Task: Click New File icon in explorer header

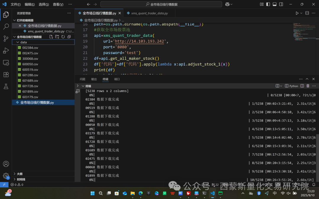Action: coord(51,37)
